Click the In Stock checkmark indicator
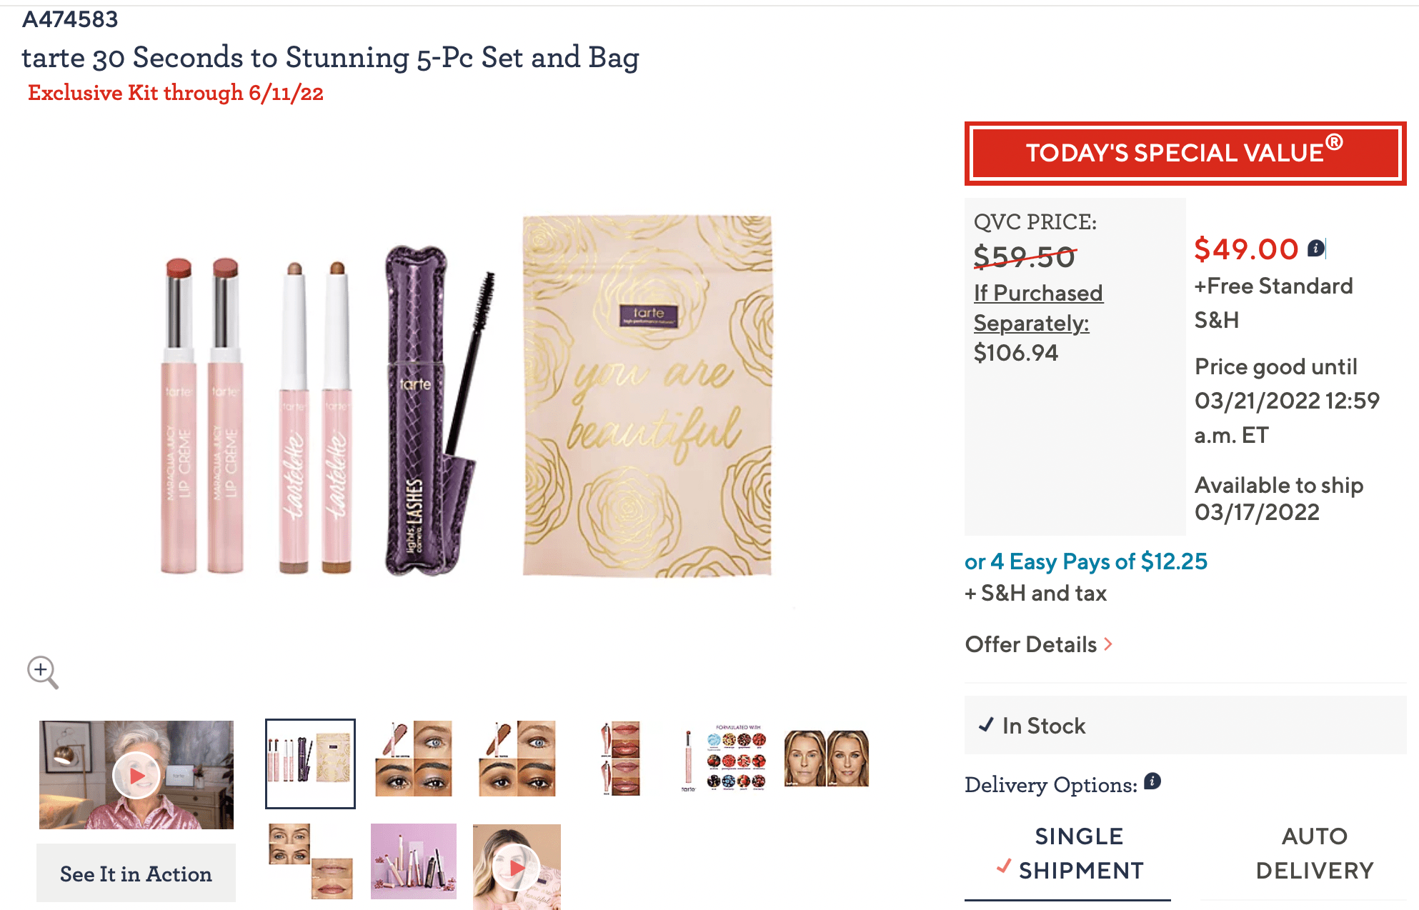Viewport: 1419px width, 910px height. tap(987, 725)
